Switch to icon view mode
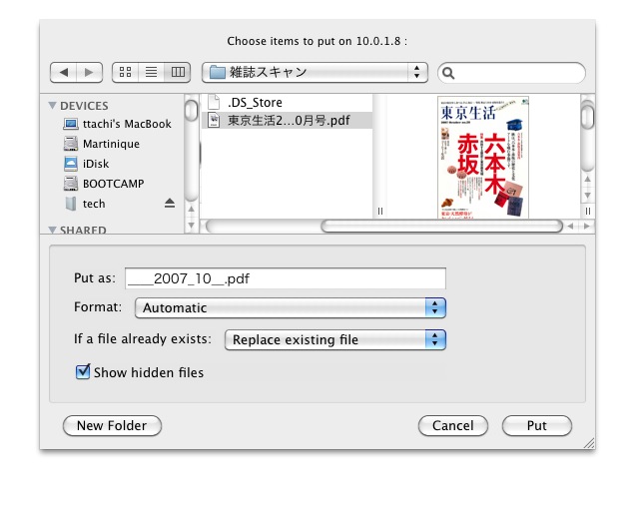The width and height of the screenshot is (635, 509). click(125, 73)
